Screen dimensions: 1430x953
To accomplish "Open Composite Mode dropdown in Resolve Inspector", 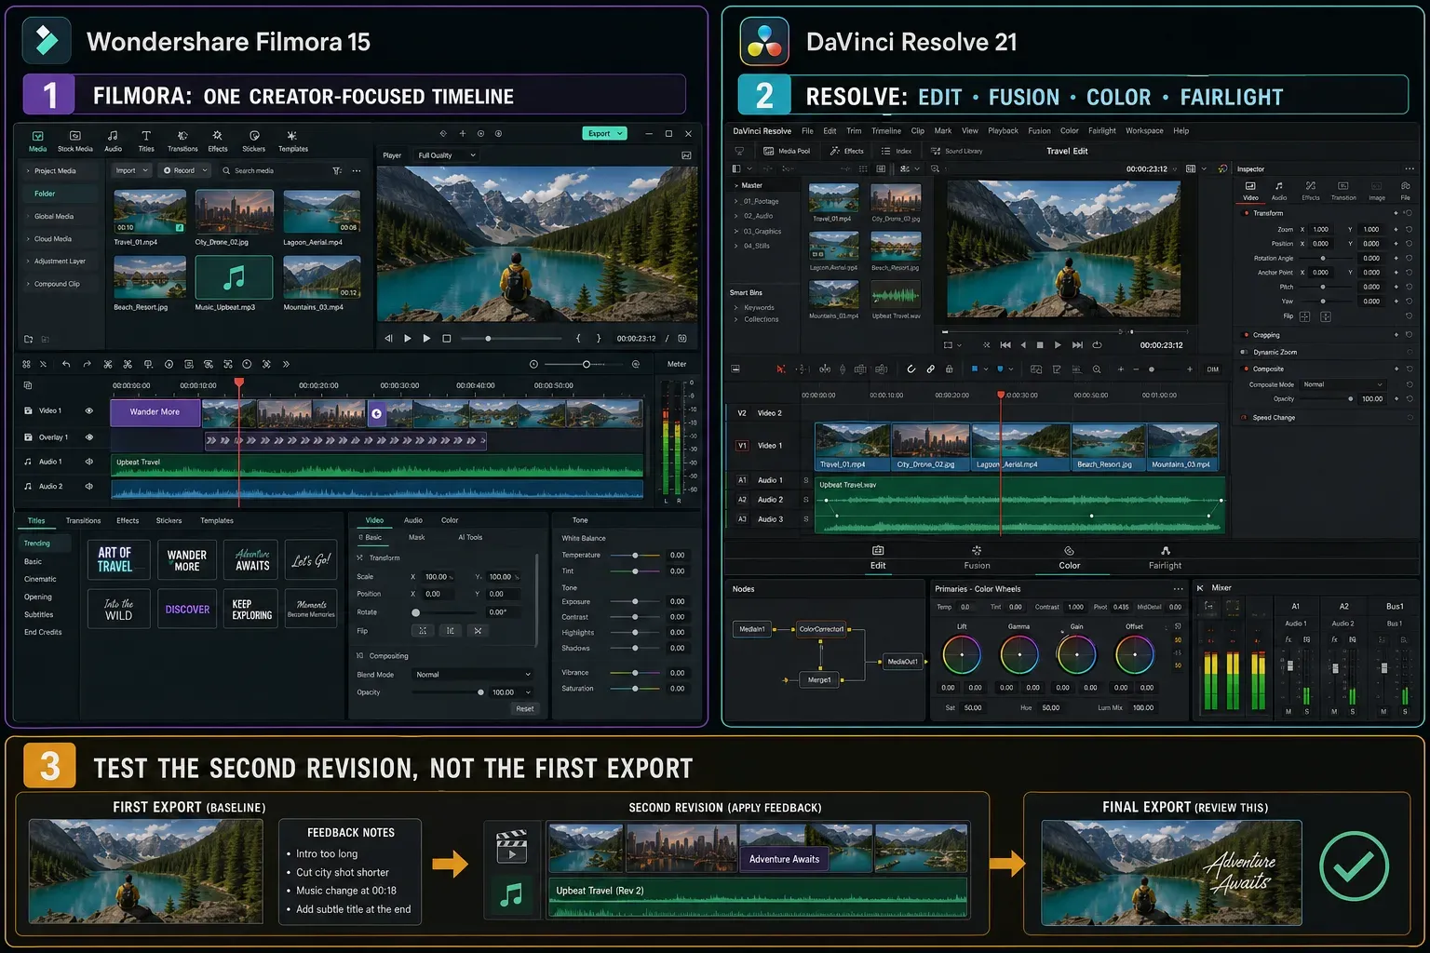I will pyautogui.click(x=1343, y=384).
